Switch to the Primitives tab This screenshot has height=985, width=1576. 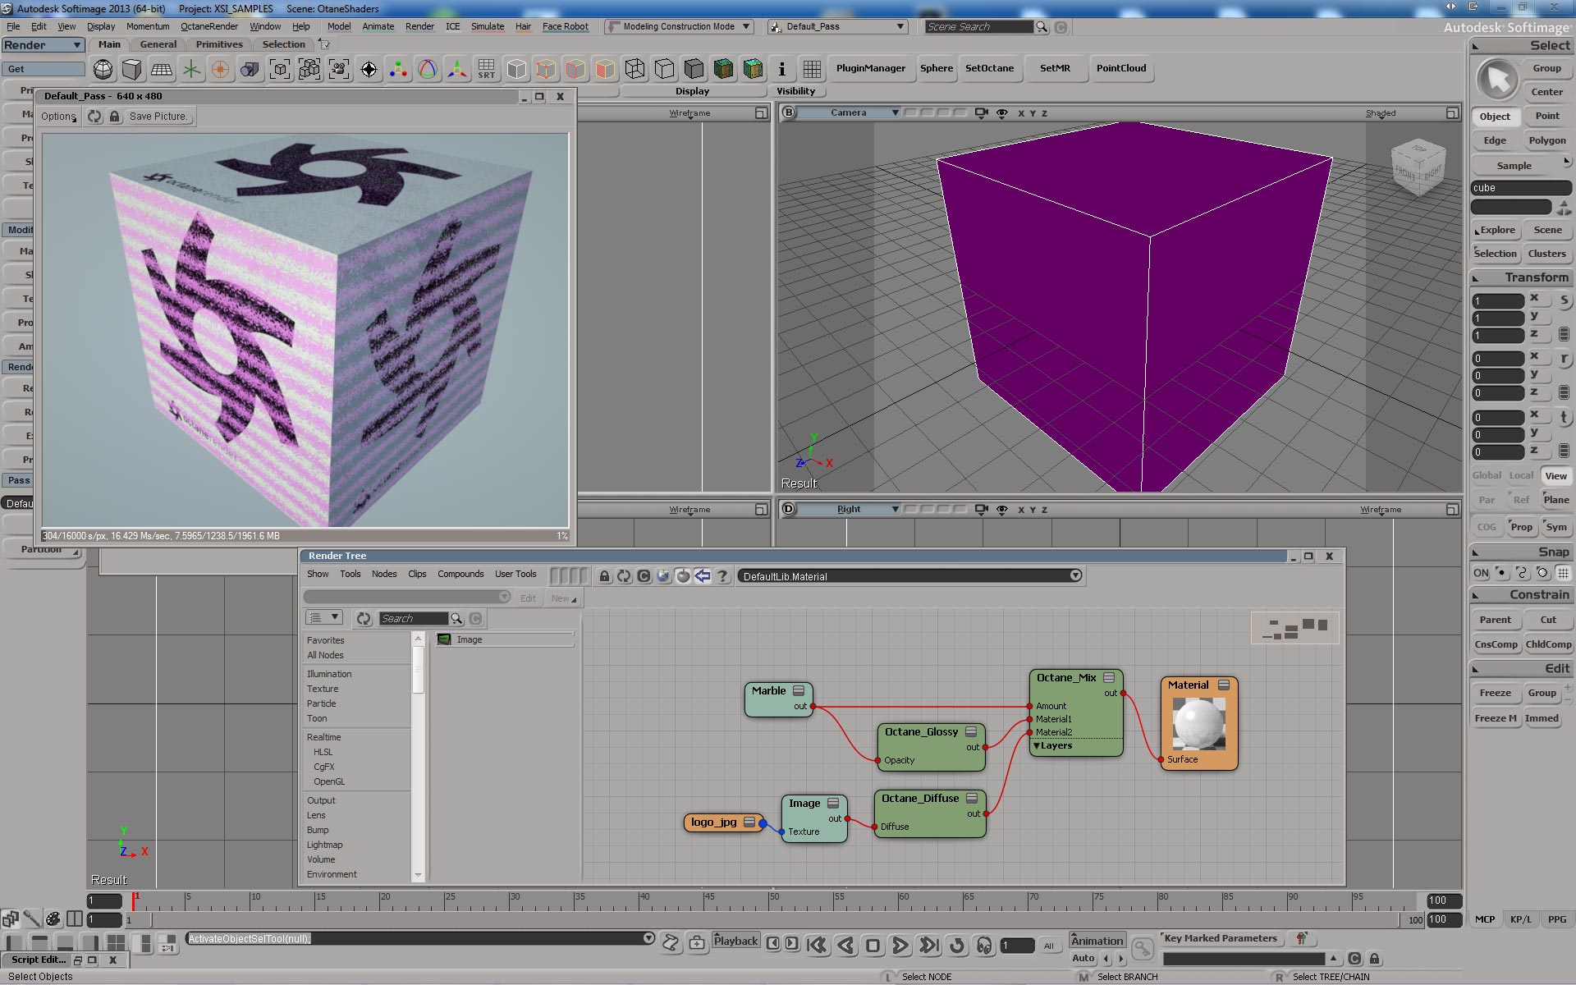point(219,44)
